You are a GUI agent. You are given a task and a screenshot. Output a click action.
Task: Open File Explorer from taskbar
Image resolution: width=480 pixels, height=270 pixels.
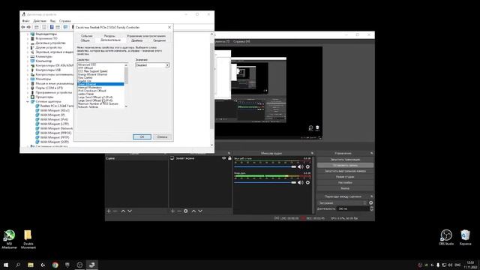31,265
